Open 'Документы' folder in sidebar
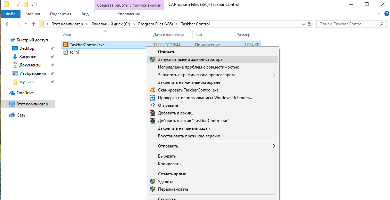This screenshot has height=200, width=390. coord(27,65)
